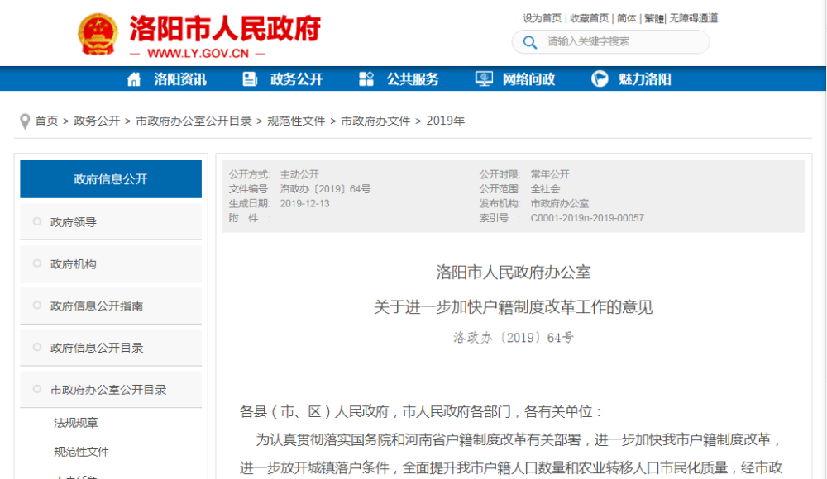The height and width of the screenshot is (479, 827).
Task: Expand 市政府办公室公开目录 in the sidebar
Action: 111,390
